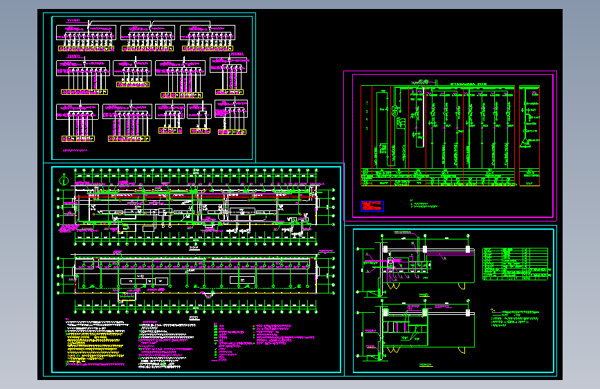Click the blue-bordered red stamp box
600x389 pixels.
(x=372, y=206)
